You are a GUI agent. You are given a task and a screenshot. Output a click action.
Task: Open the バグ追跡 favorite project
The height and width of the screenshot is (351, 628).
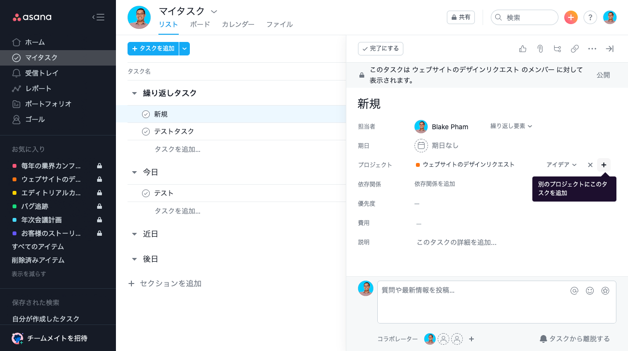click(35, 206)
